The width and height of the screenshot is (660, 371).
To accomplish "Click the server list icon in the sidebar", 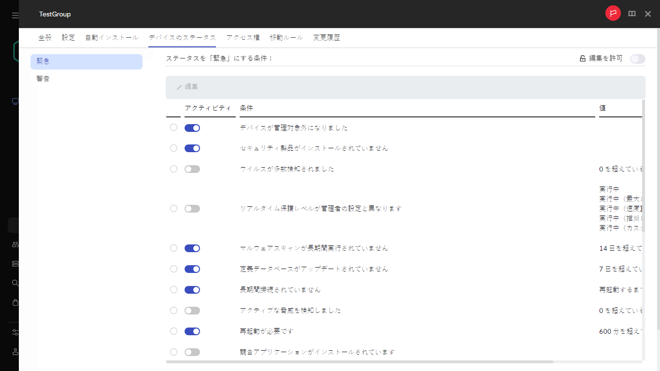I will pos(14,263).
